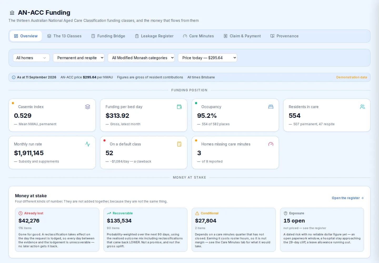Click the bank building icon beside AN-ACC Funding
The height and width of the screenshot is (263, 379).
[12, 13]
